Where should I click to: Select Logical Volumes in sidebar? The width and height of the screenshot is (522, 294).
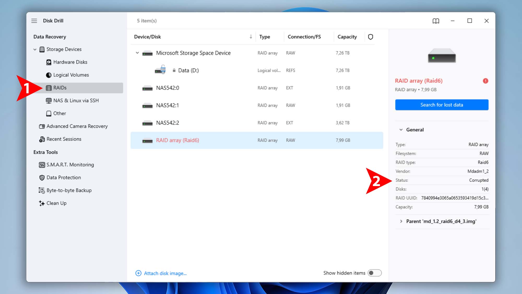pyautogui.click(x=71, y=75)
